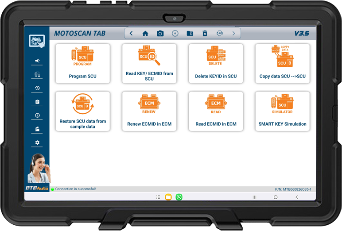Open Copy data SCU -->SCU

pos(283,63)
